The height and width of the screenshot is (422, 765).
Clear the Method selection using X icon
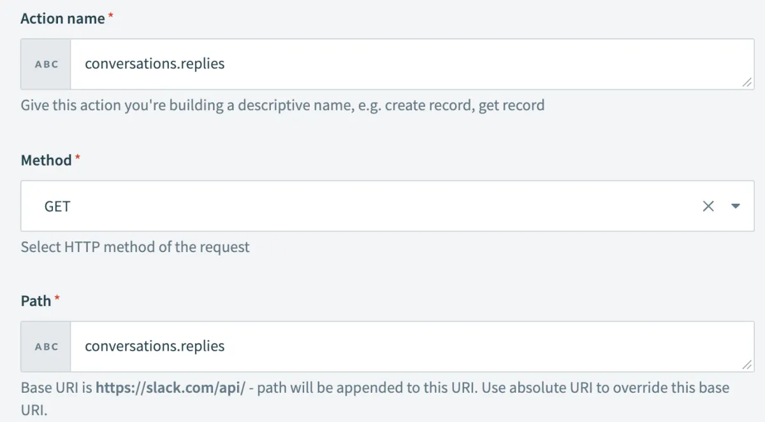pos(708,206)
